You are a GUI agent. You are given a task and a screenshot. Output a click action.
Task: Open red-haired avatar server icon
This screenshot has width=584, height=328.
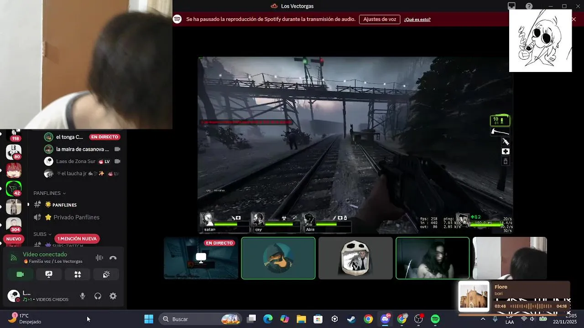point(13,170)
